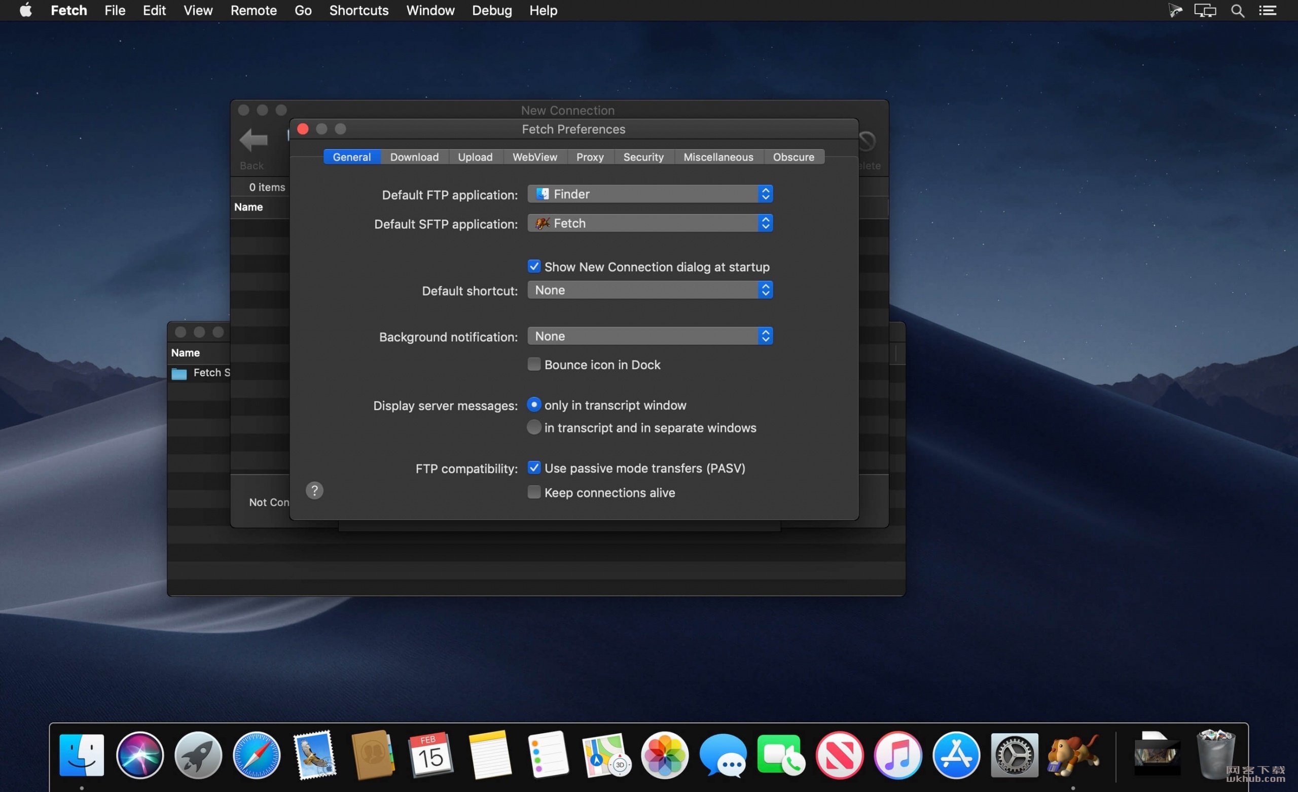Open the Trash in Dock
The height and width of the screenshot is (792, 1298).
click(1215, 754)
